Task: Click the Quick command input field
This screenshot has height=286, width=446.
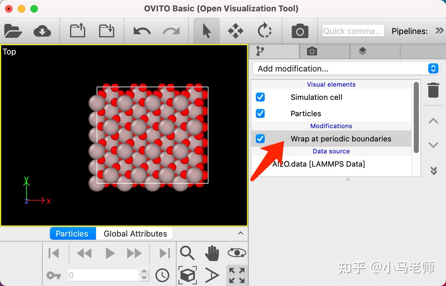Action: 353,31
